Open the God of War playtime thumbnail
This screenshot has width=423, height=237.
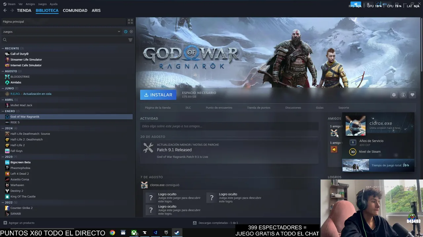pyautogui.click(x=356, y=165)
